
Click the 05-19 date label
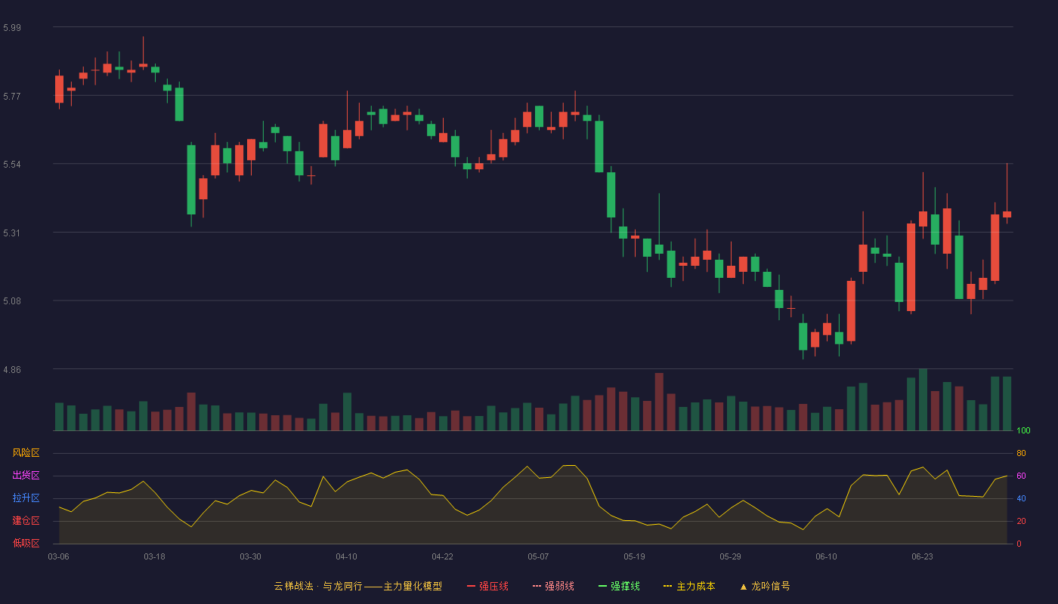634,556
